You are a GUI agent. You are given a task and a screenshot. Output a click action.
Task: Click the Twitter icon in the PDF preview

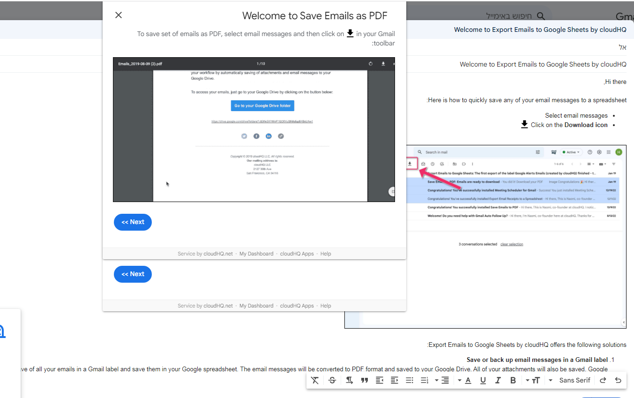point(244,136)
